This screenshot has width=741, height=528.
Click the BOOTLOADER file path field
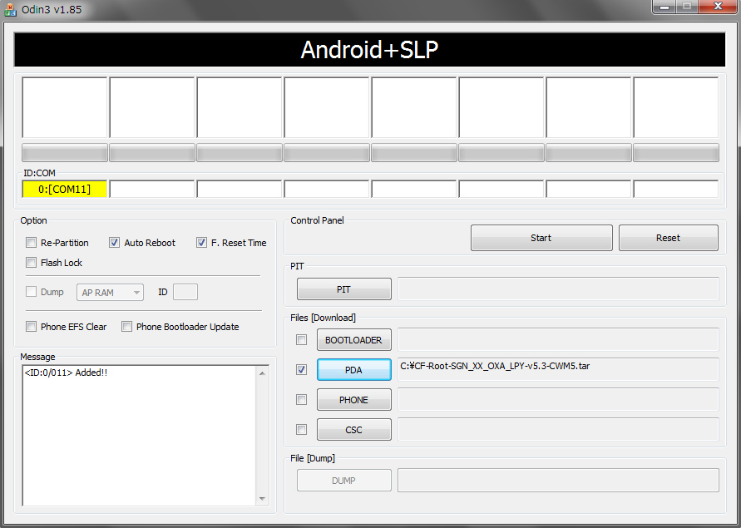tap(558, 339)
